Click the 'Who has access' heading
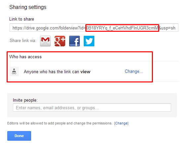This screenshot has height=145, width=187. click(25, 57)
